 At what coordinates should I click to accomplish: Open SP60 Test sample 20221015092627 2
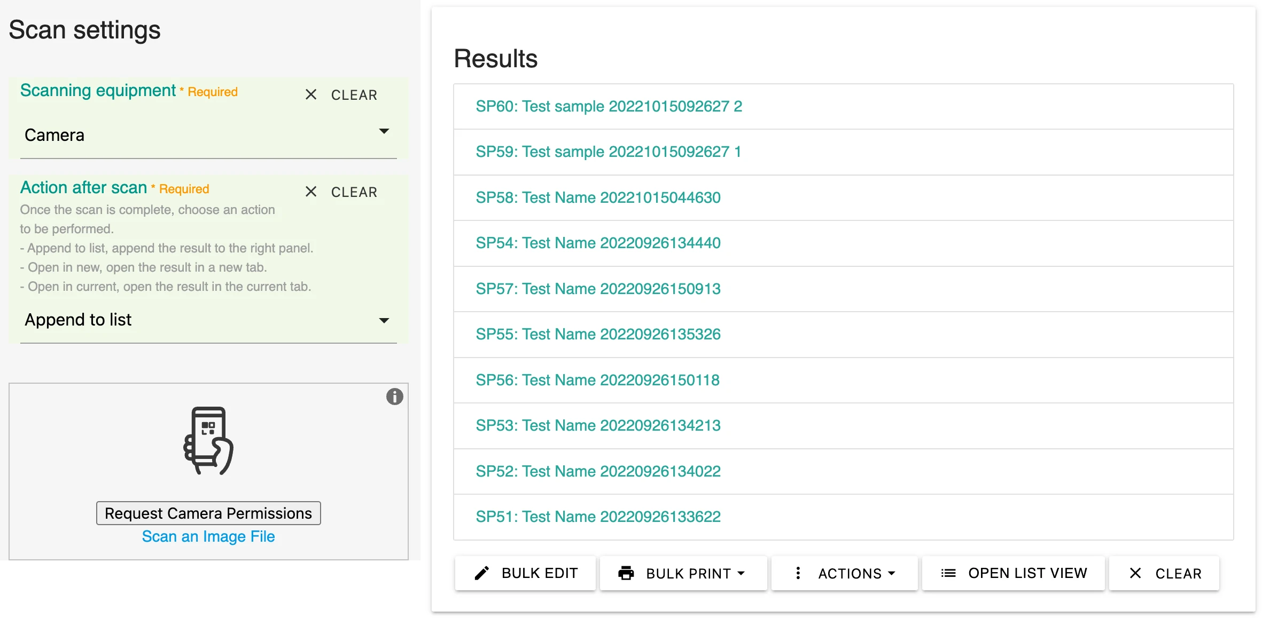point(609,105)
